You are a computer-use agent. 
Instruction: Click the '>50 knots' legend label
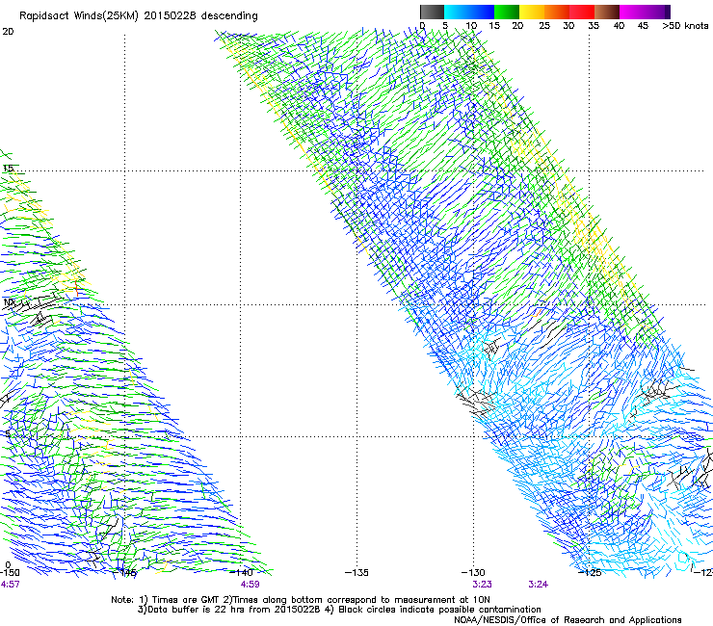tap(685, 26)
